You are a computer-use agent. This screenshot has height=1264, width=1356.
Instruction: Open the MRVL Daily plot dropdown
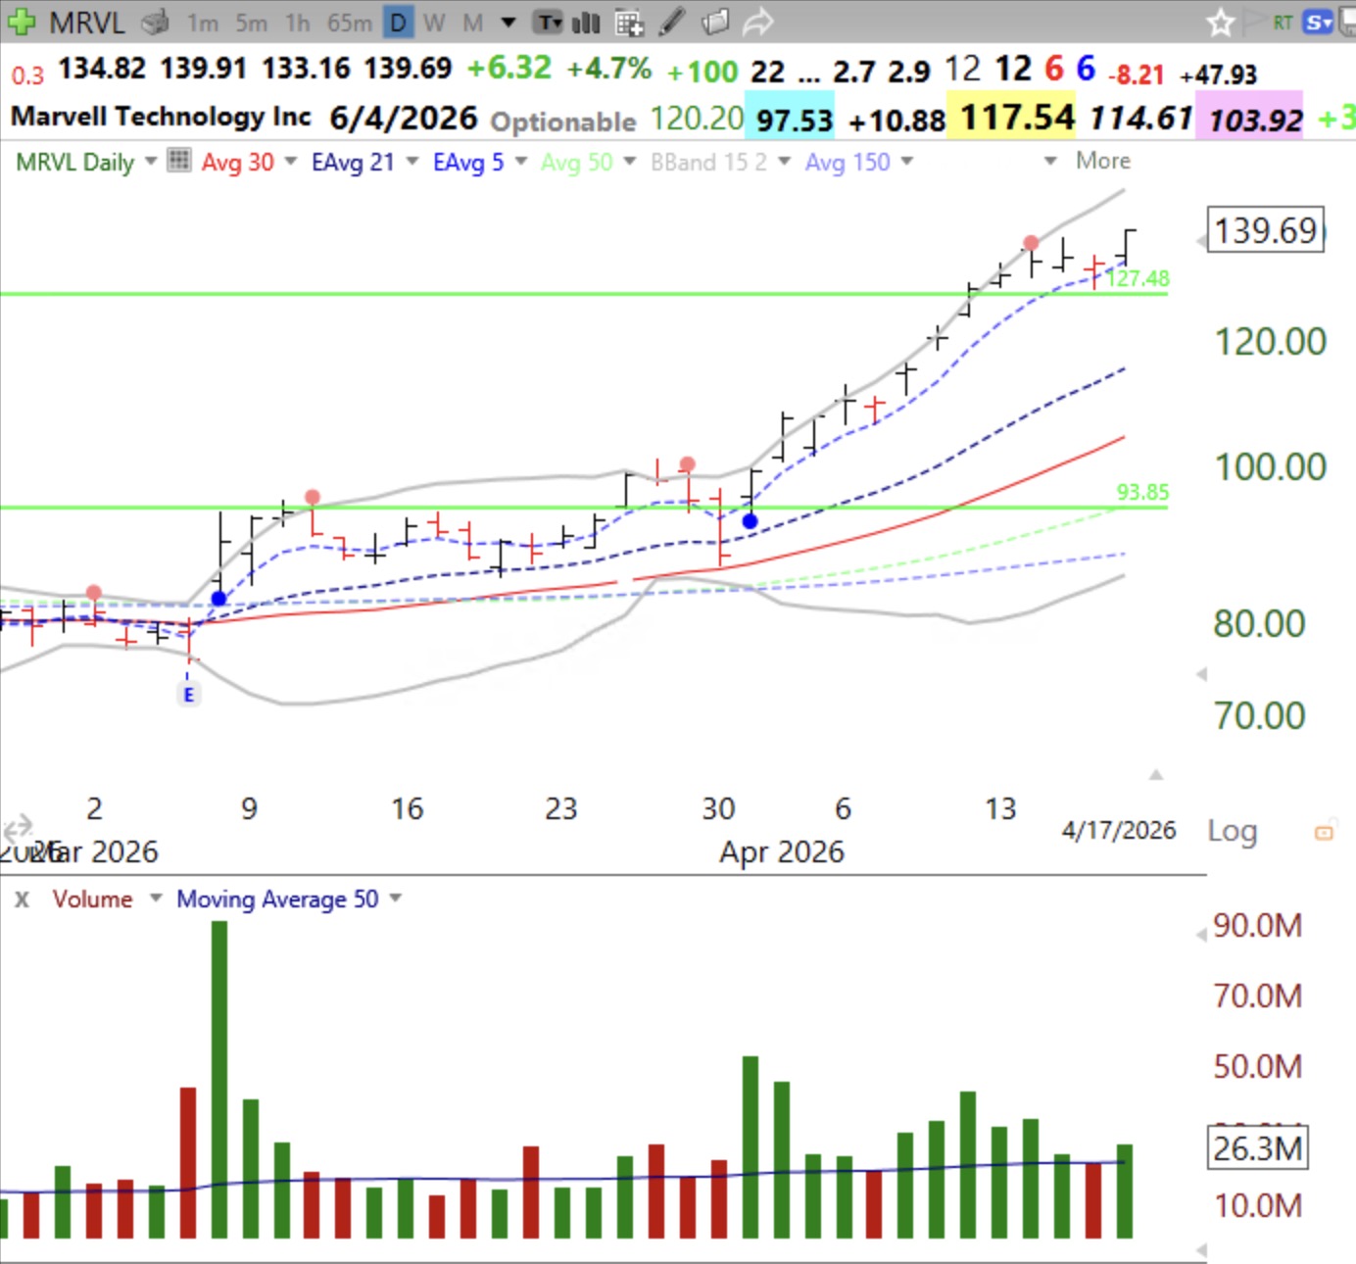[x=151, y=161]
